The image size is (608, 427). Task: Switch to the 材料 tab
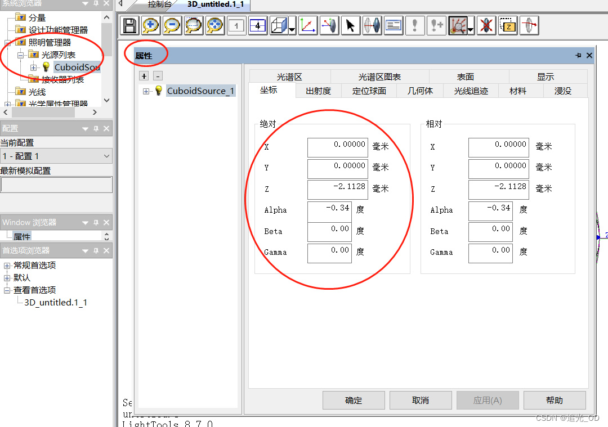pos(518,91)
